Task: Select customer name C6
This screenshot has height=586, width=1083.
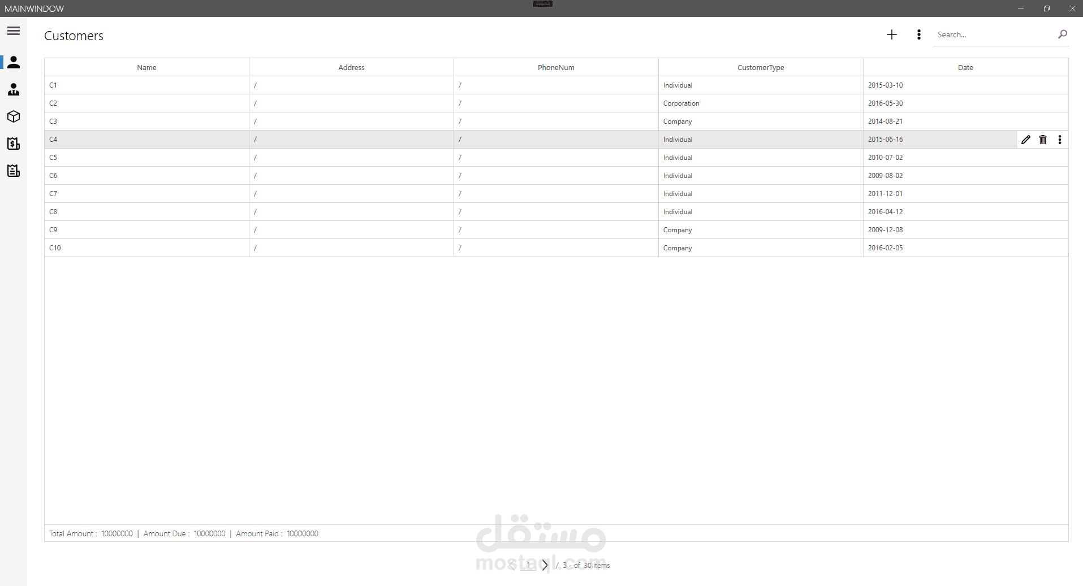Action: [x=53, y=176]
